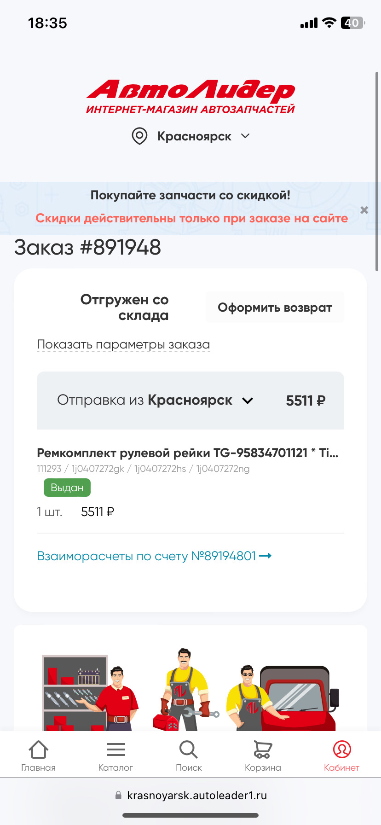Expand Показать параметры заказа

click(123, 344)
